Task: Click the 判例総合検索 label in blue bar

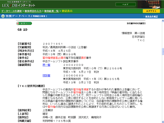Action: [39, 16]
